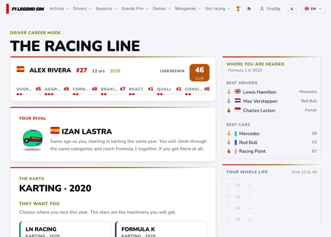
Task: Click 'Red Bull' in best cars list
Action: click(248, 142)
